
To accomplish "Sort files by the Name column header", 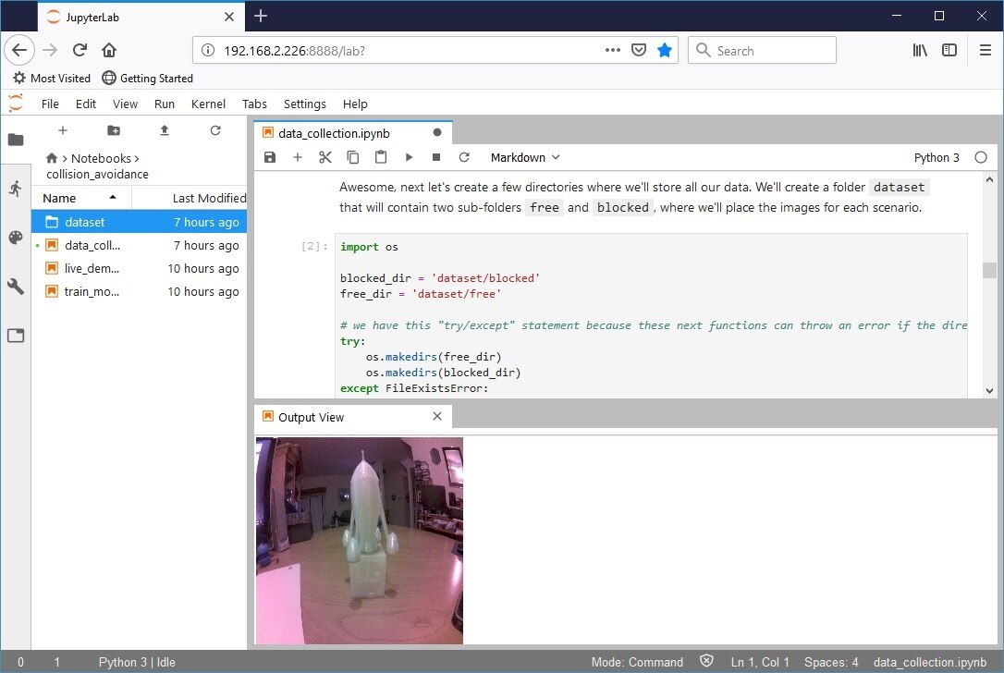I will tap(60, 198).
